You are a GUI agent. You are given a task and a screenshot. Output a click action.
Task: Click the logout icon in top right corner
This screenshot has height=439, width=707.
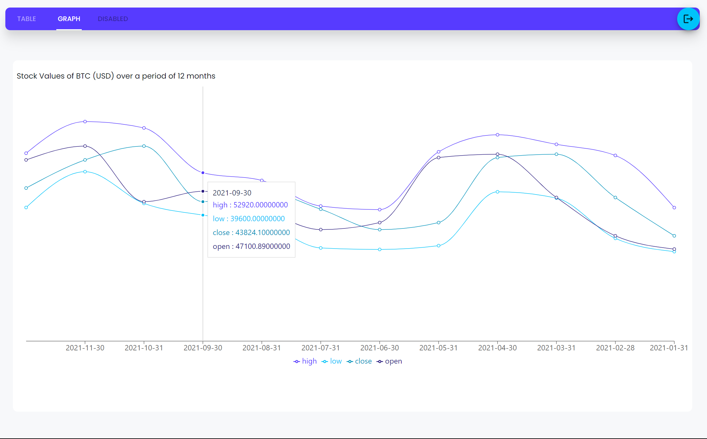[x=688, y=19]
